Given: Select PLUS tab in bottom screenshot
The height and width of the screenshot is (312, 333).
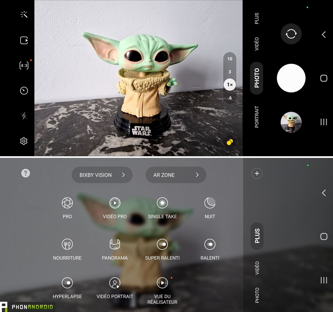Looking at the screenshot, I should (x=257, y=236).
